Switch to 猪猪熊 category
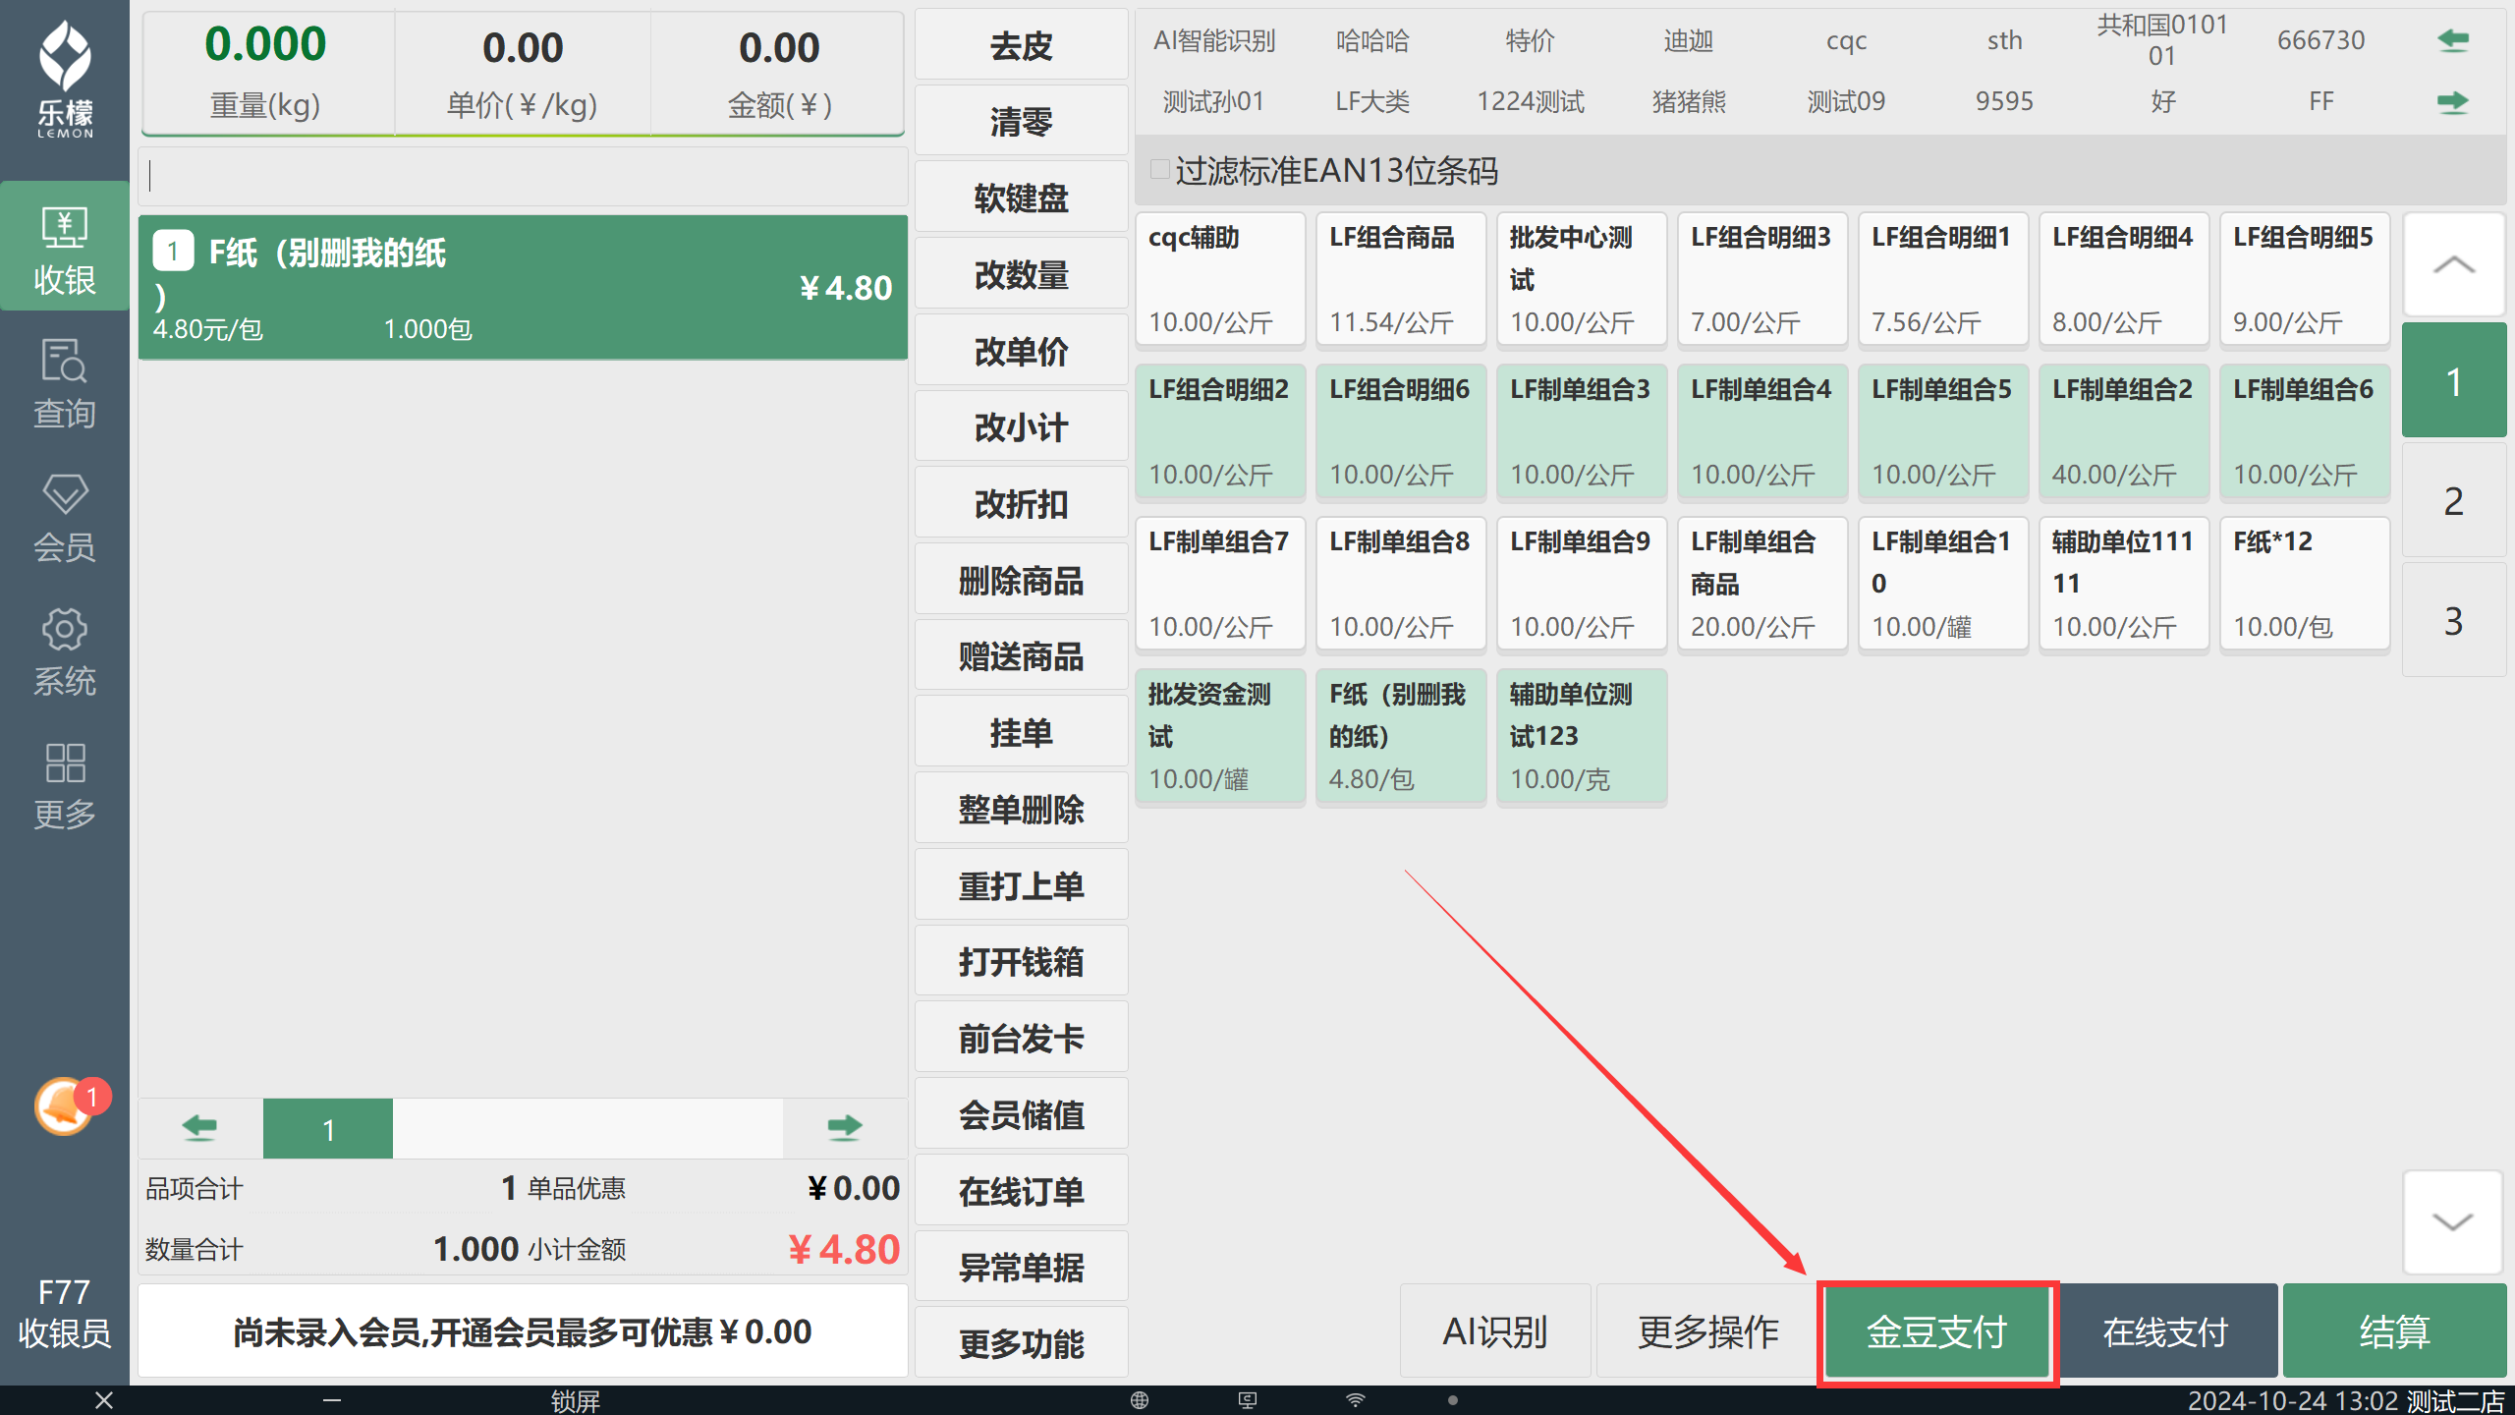 [1689, 101]
